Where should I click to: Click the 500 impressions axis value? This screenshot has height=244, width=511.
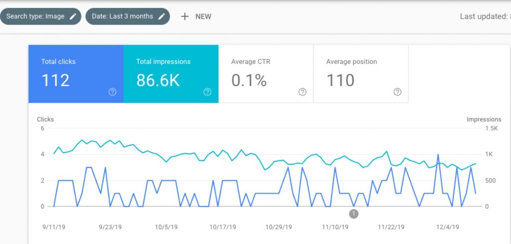pos(491,181)
